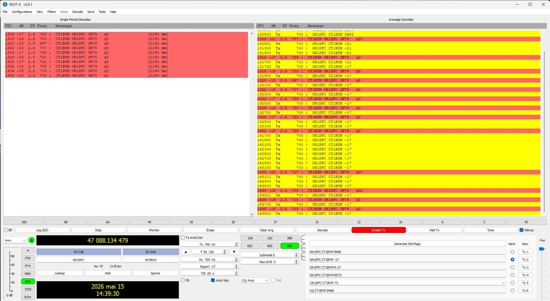Open the View menu
Viewport: 550px width, 301px height.
[x=40, y=12]
